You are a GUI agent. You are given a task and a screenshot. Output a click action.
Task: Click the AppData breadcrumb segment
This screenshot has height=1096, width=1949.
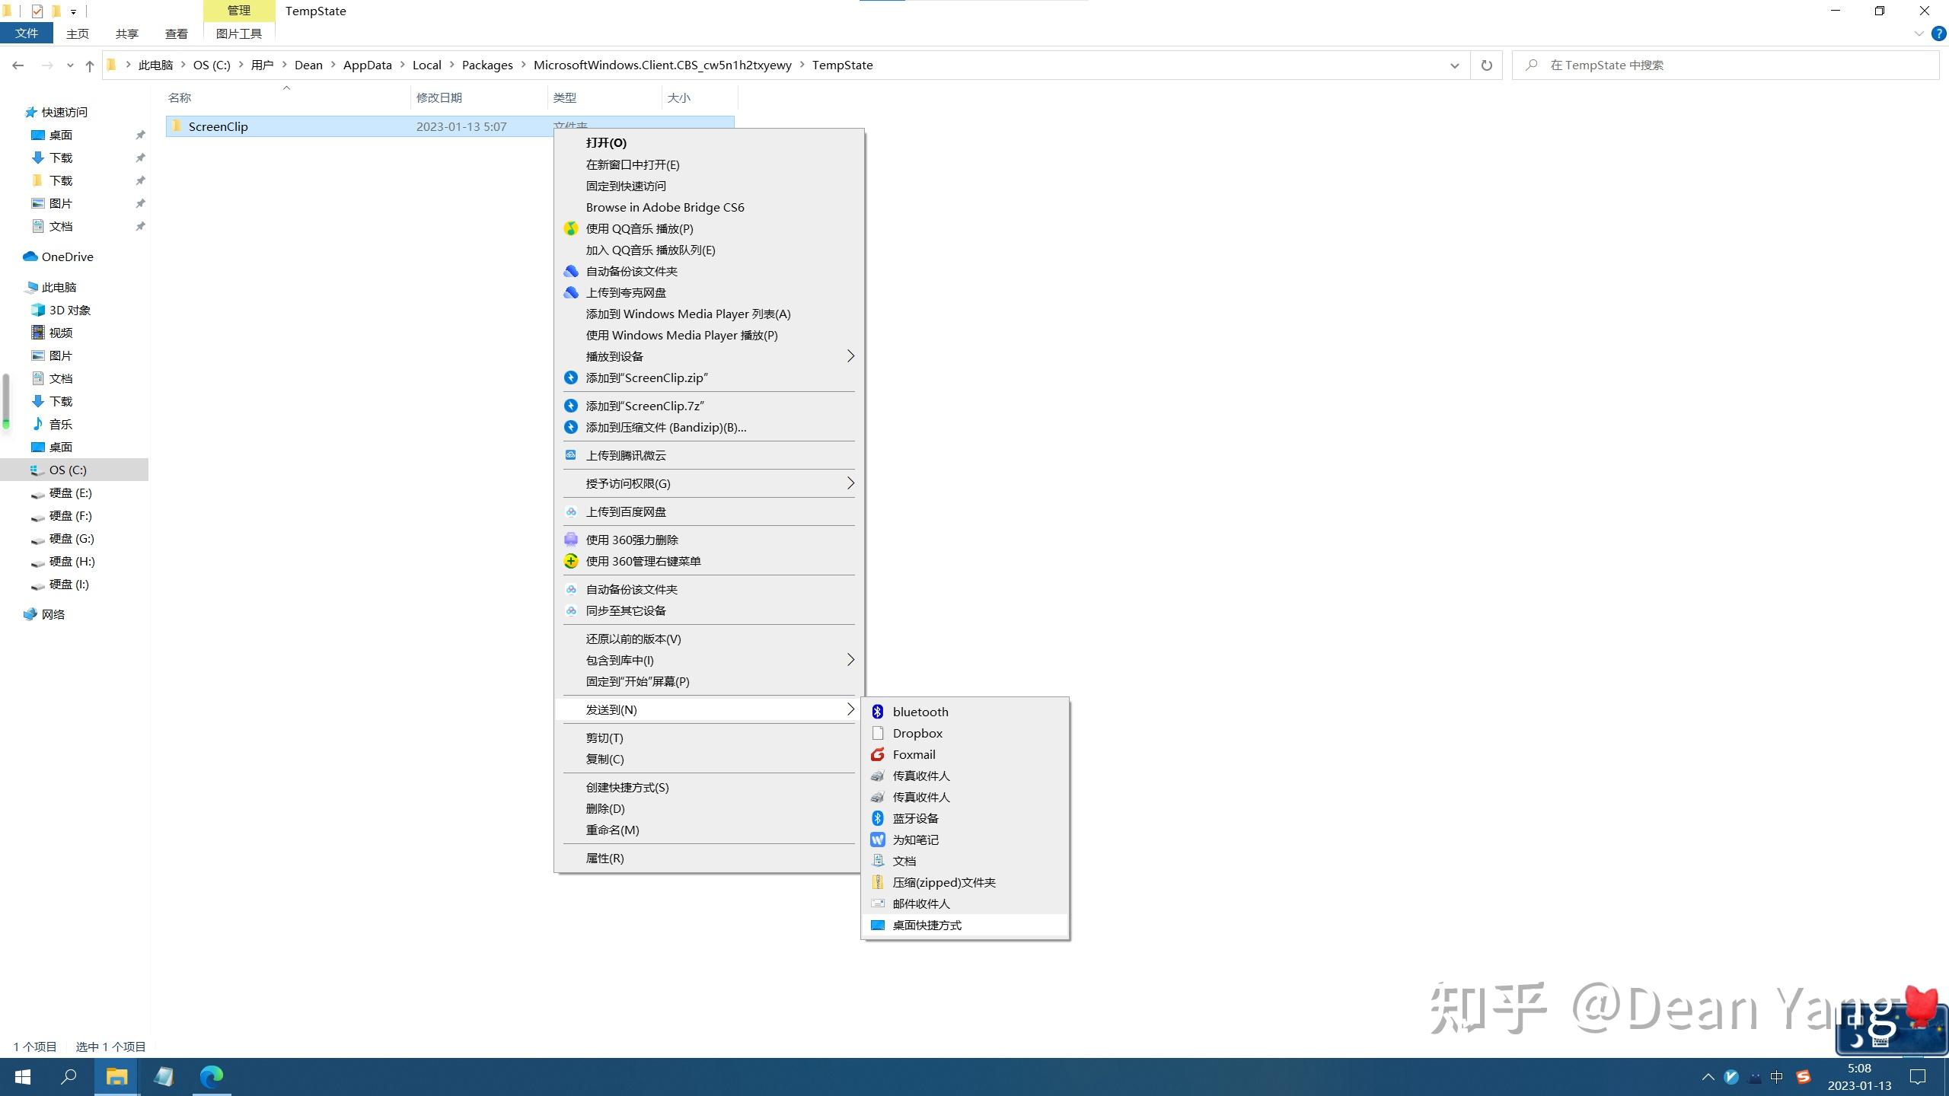[x=367, y=65]
